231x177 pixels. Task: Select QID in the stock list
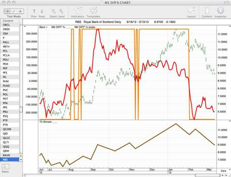[x=10, y=134]
